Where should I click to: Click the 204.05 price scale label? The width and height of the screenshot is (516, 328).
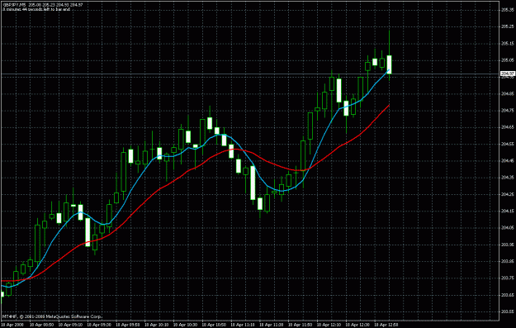tap(508, 228)
